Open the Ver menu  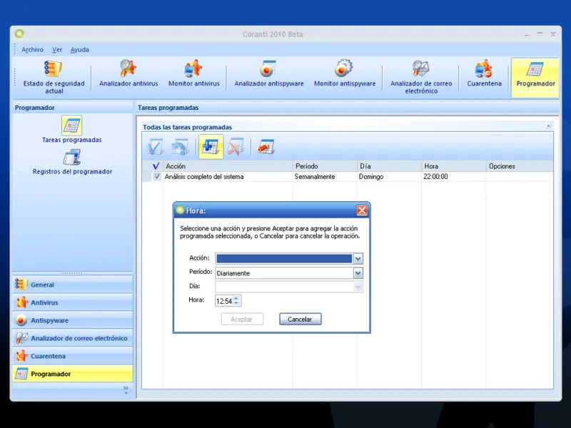(x=57, y=49)
